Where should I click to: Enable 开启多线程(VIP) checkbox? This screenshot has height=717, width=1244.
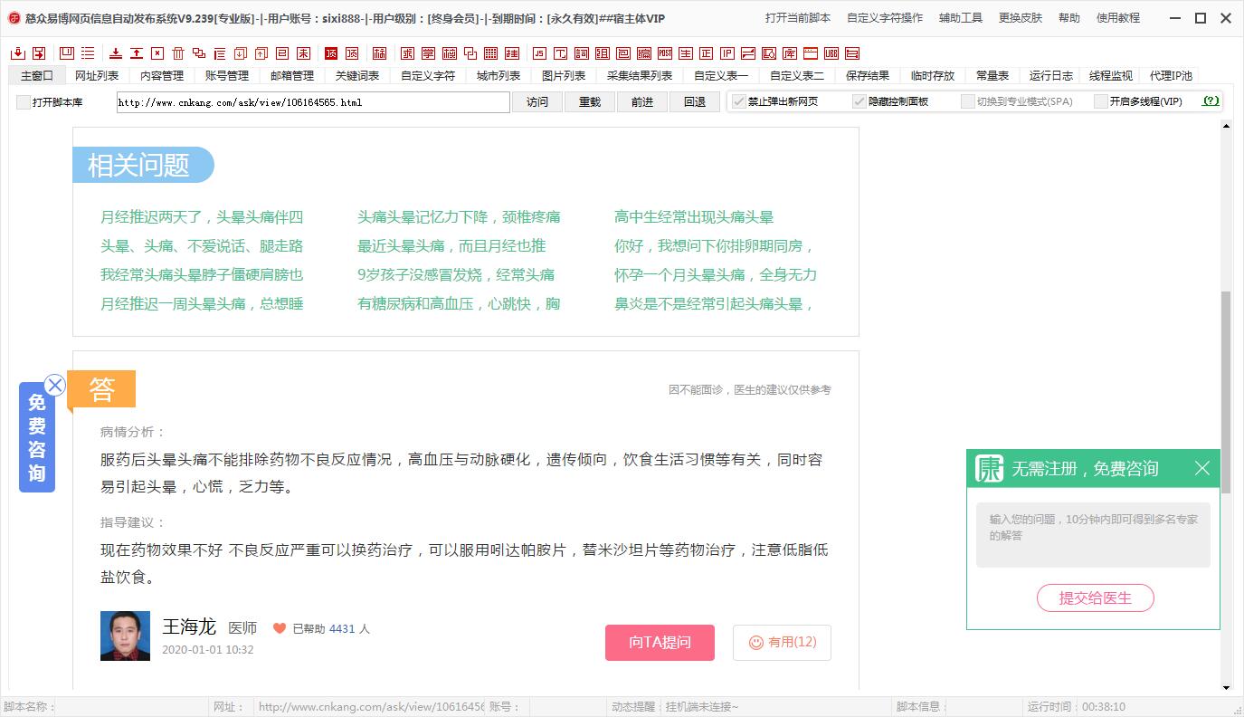[x=1101, y=101]
